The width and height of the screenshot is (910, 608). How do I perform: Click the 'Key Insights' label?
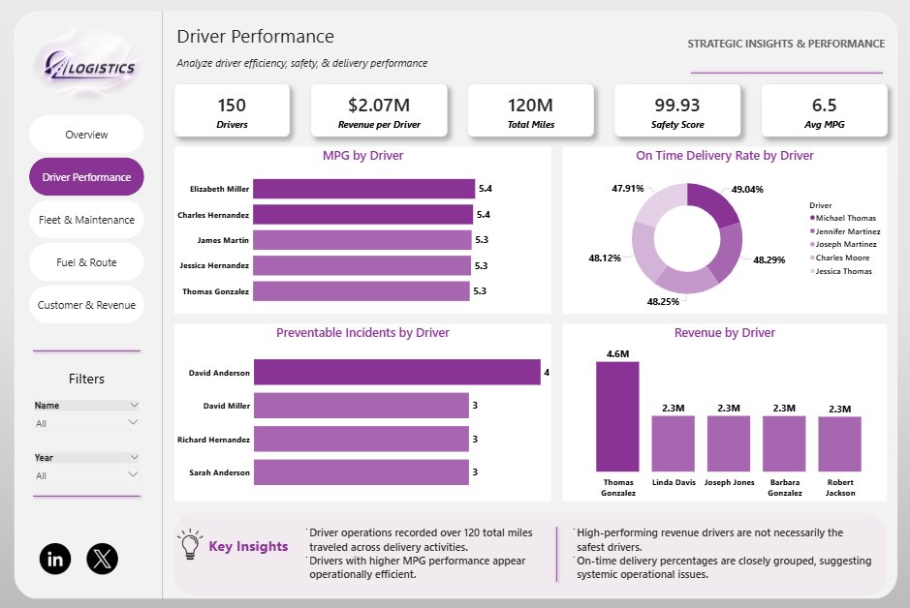pos(248,546)
